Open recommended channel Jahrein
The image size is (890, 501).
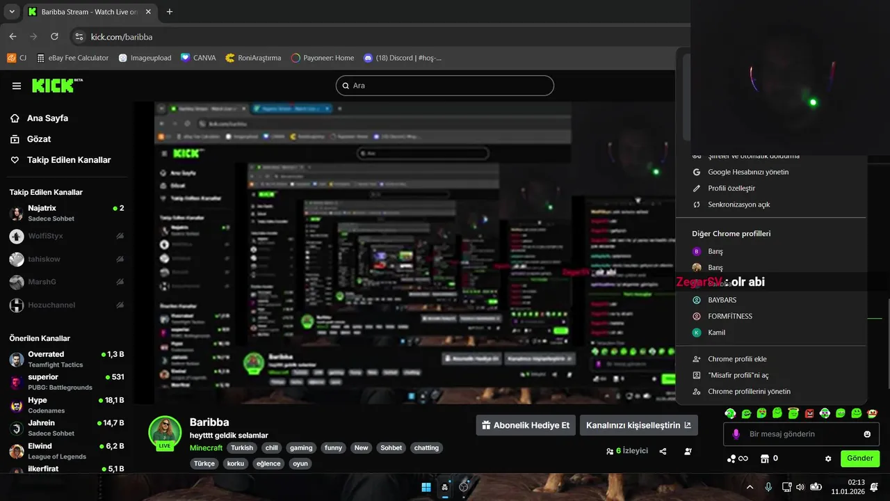[67, 428]
